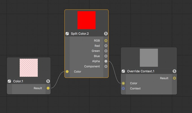Viewport: 192px width, 113px height.
Task: Click the Red label in Split Color.2
Action: click(97, 46)
